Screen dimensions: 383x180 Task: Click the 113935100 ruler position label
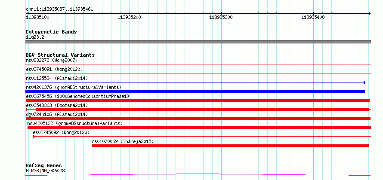pyautogui.click(x=37, y=17)
